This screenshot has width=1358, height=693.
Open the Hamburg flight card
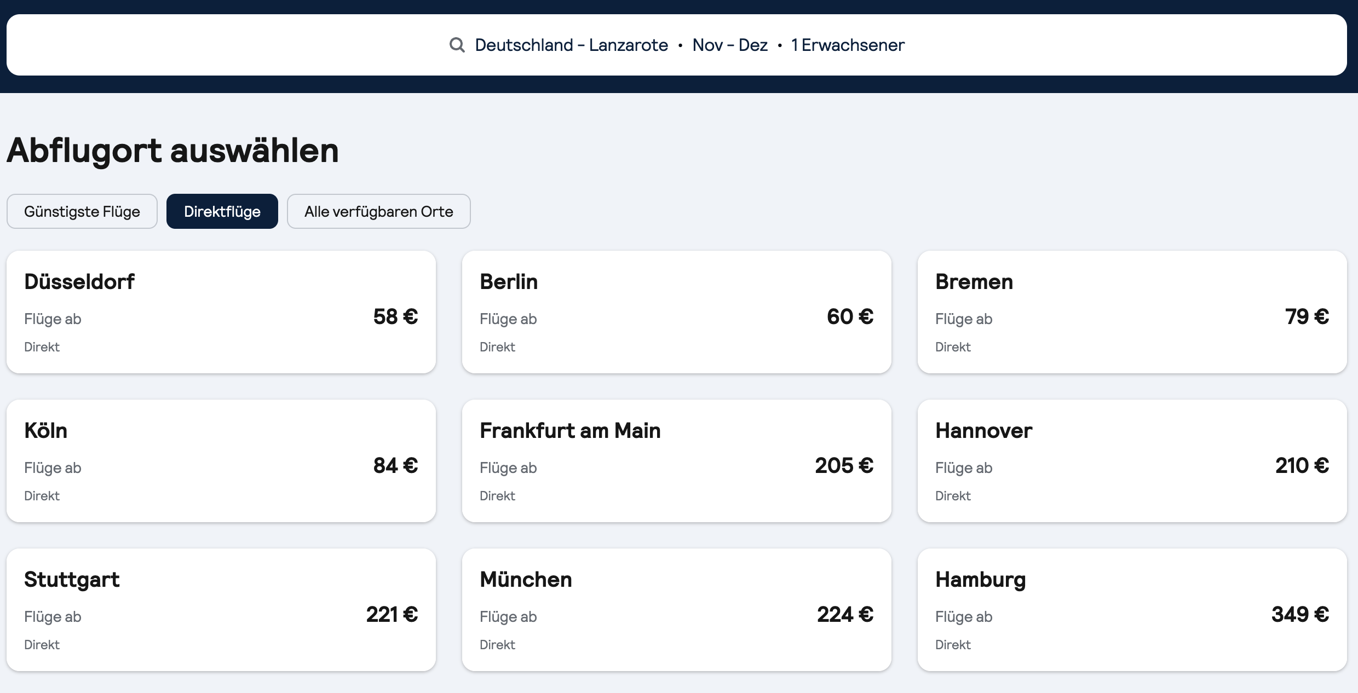tap(1132, 610)
